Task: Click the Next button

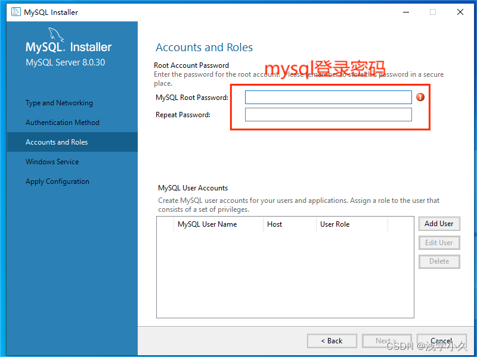Action: (386, 341)
